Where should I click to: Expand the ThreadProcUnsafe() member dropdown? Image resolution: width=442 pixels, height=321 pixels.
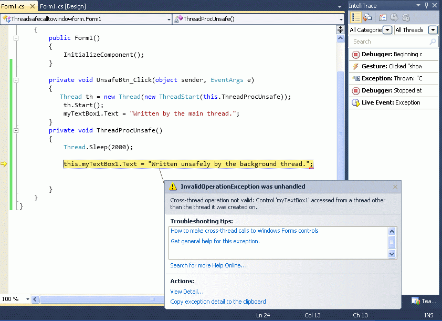tap(340, 19)
